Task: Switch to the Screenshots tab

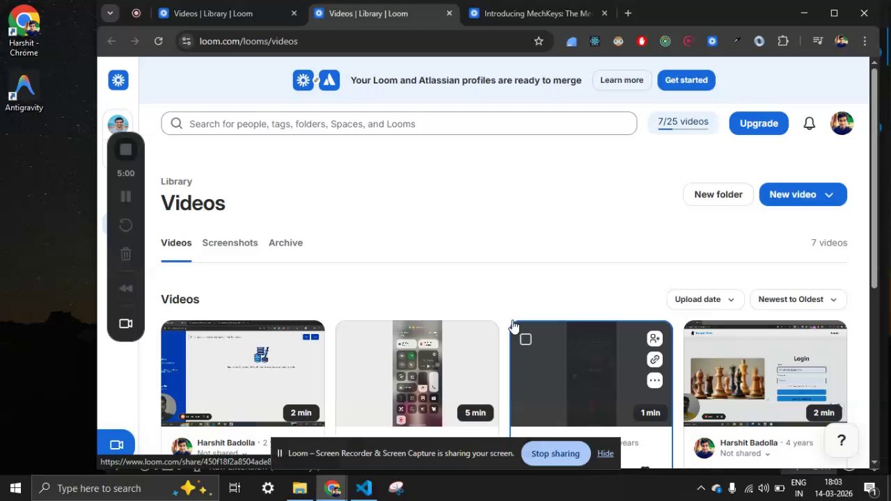Action: point(230,243)
